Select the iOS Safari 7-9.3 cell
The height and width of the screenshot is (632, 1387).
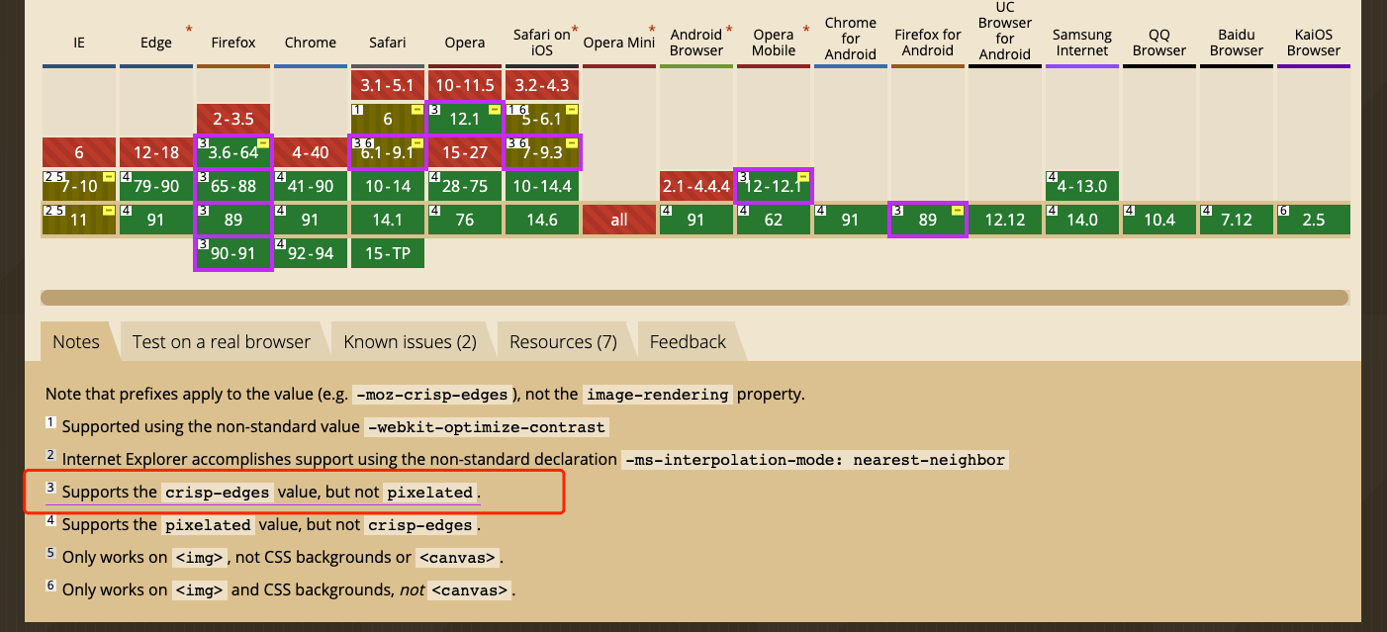[x=542, y=152]
